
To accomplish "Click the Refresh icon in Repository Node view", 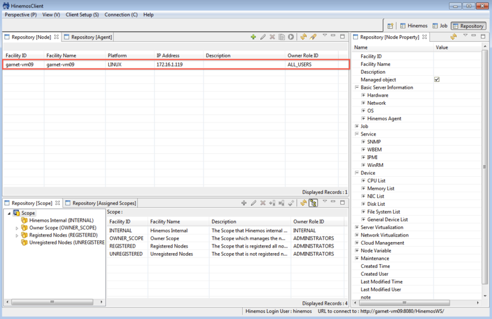I will click(303, 37).
